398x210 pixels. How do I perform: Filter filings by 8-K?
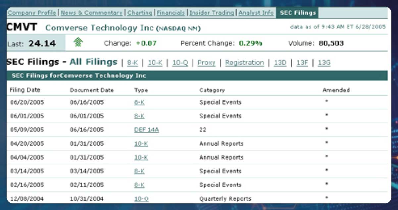click(132, 63)
